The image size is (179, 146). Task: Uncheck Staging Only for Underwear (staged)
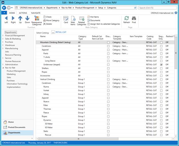pos(161,65)
